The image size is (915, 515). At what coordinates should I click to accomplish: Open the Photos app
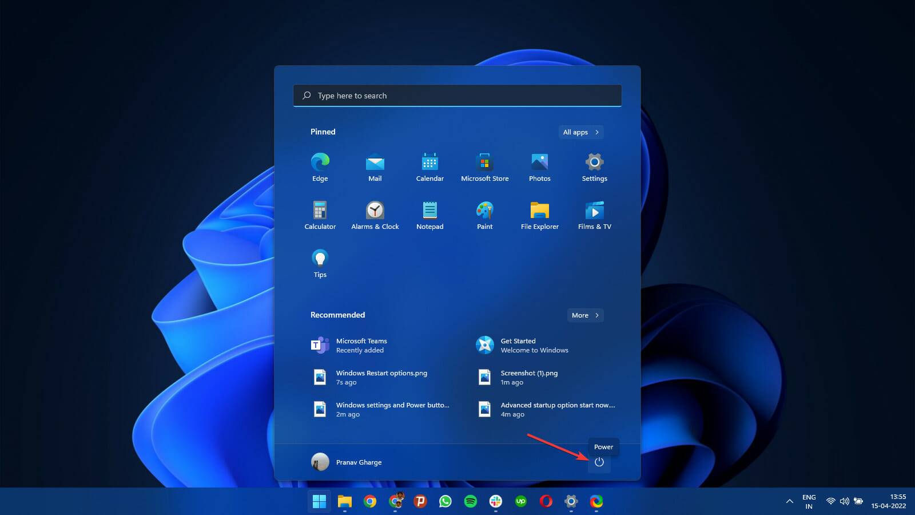(x=539, y=166)
